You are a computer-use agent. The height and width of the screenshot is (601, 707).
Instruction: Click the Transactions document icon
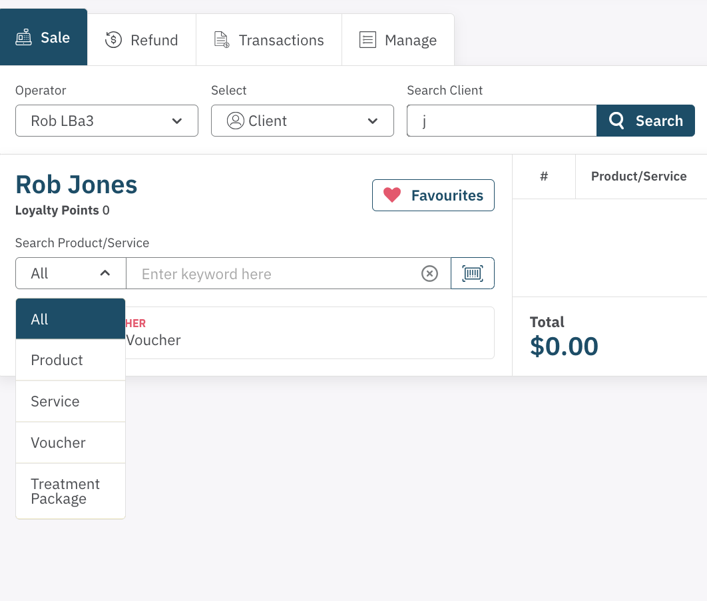[x=221, y=40]
